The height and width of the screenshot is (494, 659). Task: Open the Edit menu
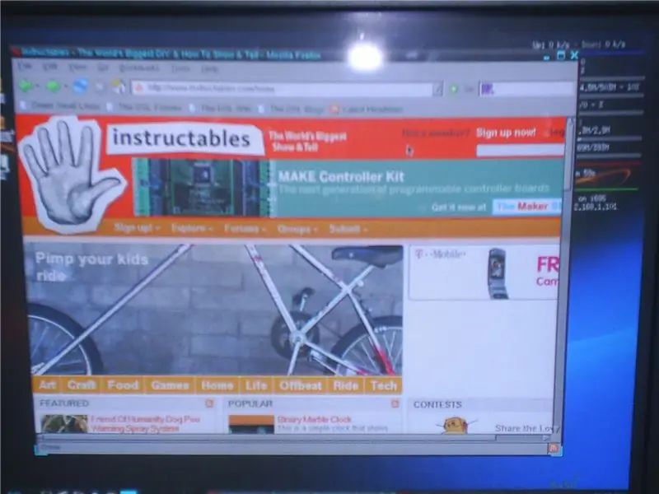coord(50,67)
